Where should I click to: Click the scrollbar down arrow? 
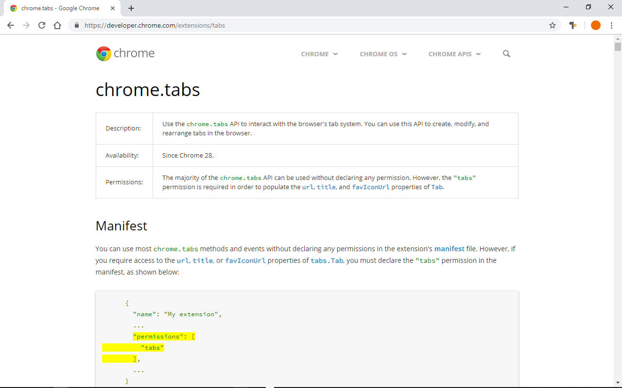coord(618,384)
